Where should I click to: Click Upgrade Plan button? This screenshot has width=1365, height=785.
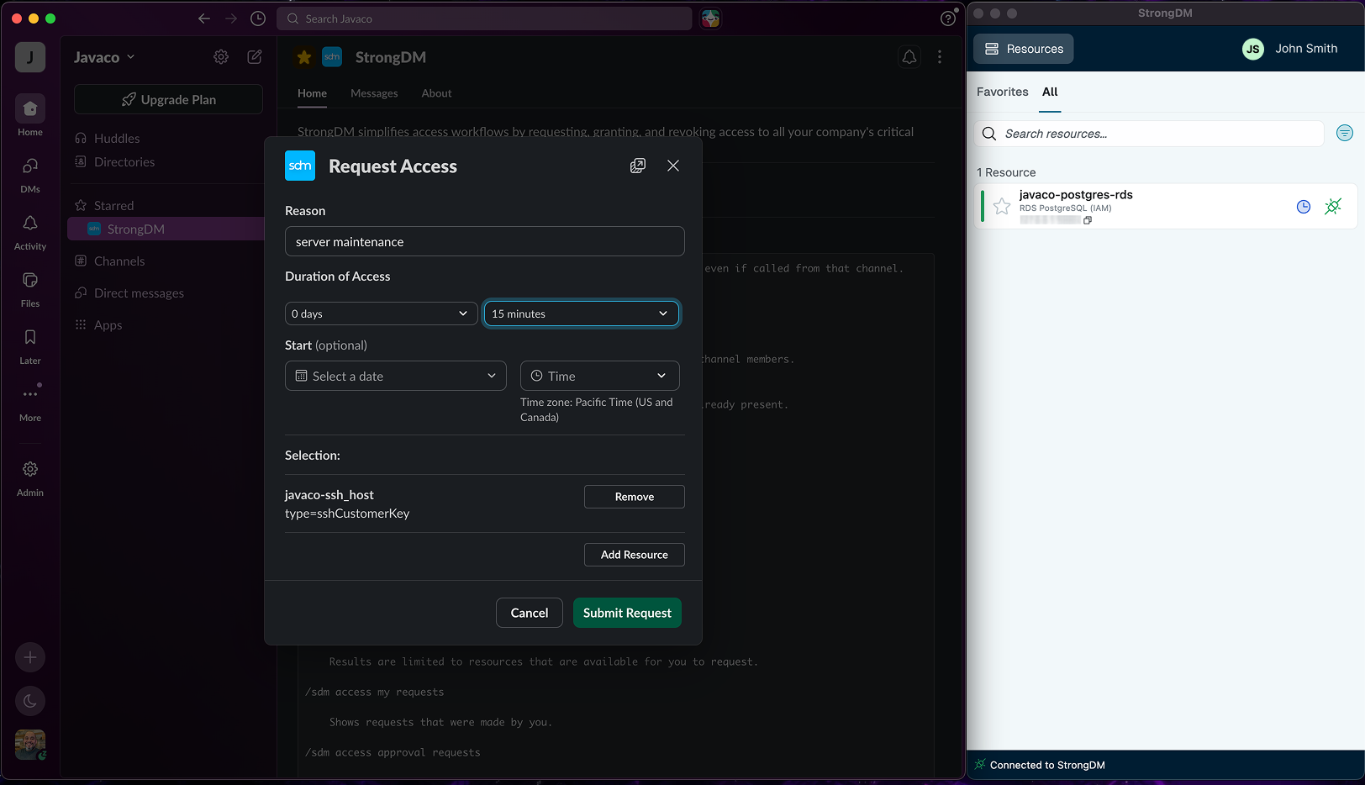tap(168, 99)
